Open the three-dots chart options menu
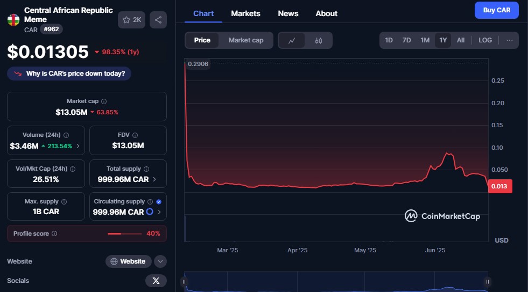 510,40
